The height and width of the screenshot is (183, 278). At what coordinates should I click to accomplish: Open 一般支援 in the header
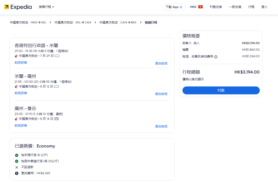(235, 7)
